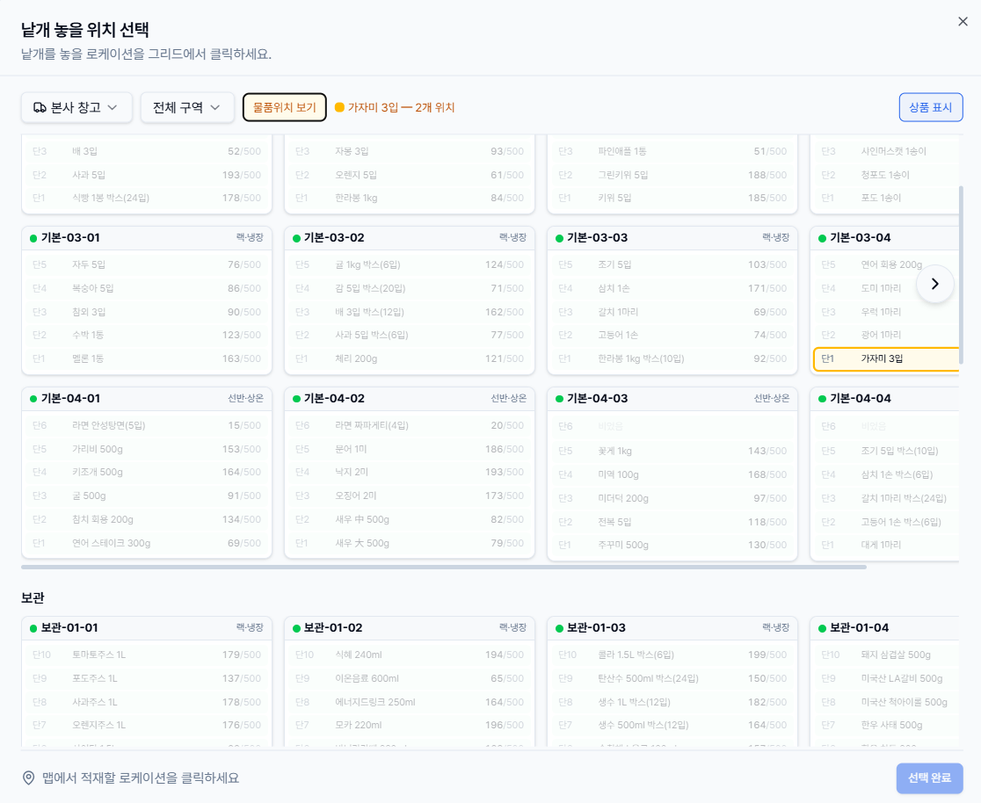Select rack header 기본-03-01
This screenshot has width=981, height=803.
tap(147, 237)
